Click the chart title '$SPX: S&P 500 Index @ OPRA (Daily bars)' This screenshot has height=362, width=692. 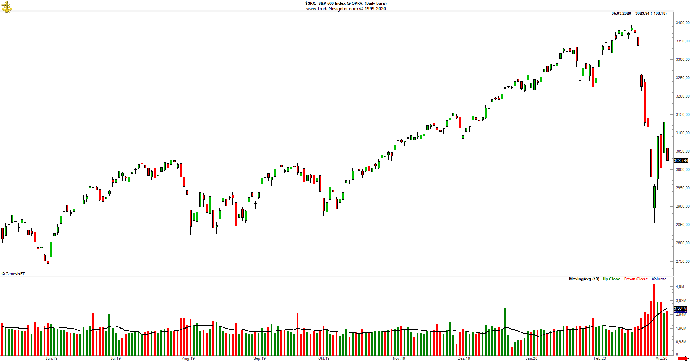tap(346, 3)
